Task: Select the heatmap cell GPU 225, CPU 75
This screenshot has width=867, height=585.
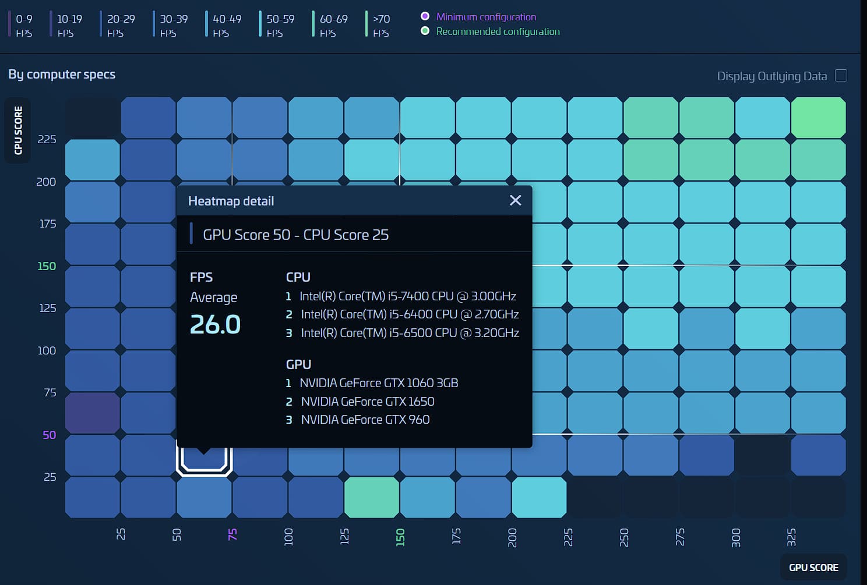Action: (595, 371)
